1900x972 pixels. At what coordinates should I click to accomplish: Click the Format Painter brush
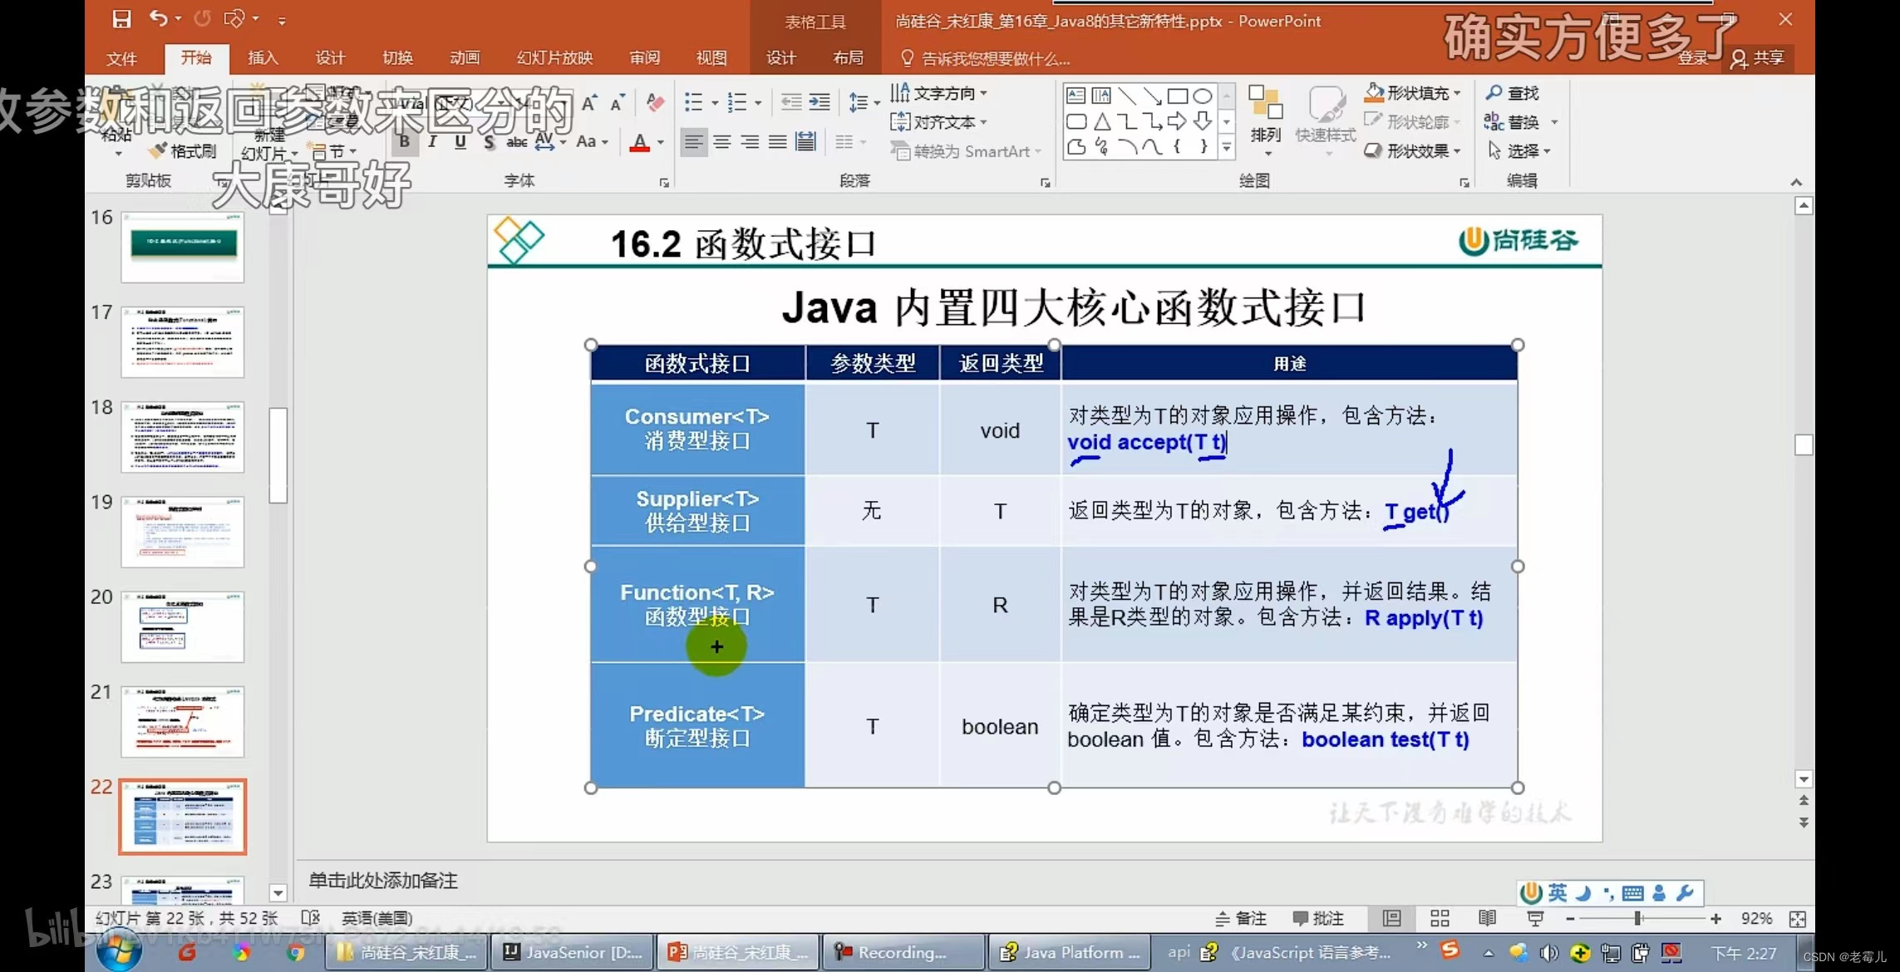point(183,151)
